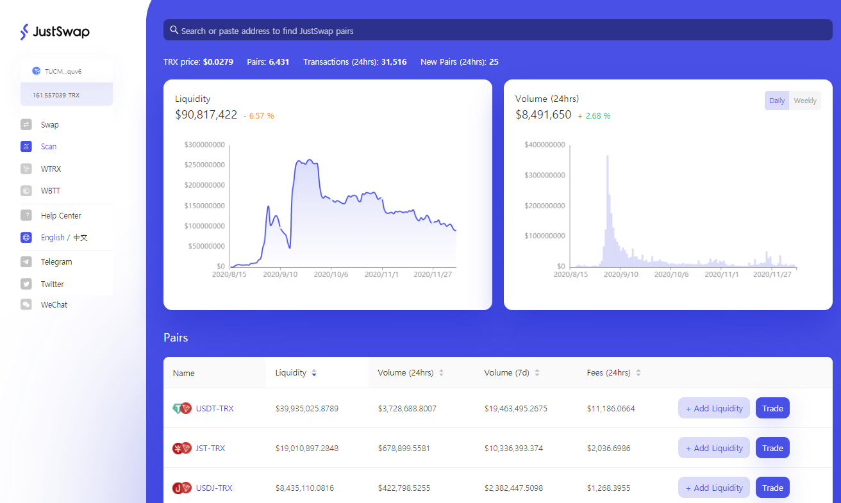
Task: Select Daily volume view
Action: point(777,101)
